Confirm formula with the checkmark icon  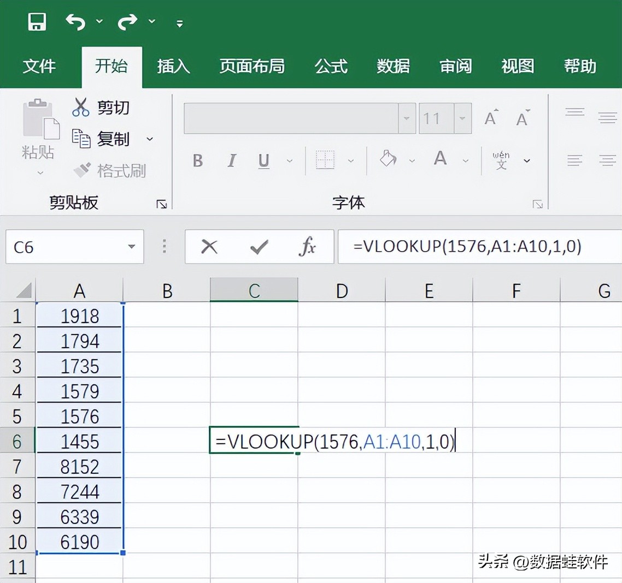259,247
